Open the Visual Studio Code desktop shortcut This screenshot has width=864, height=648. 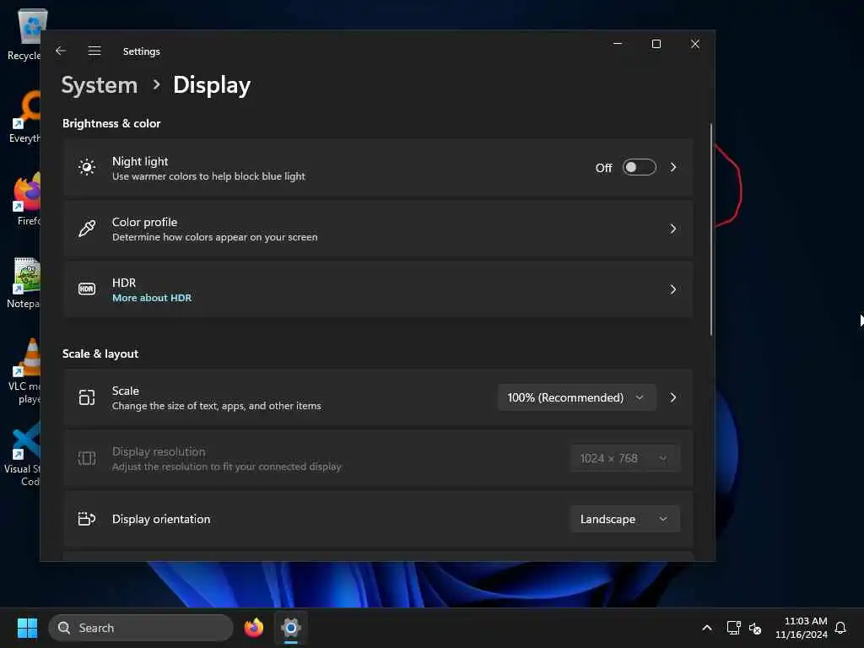click(x=23, y=454)
